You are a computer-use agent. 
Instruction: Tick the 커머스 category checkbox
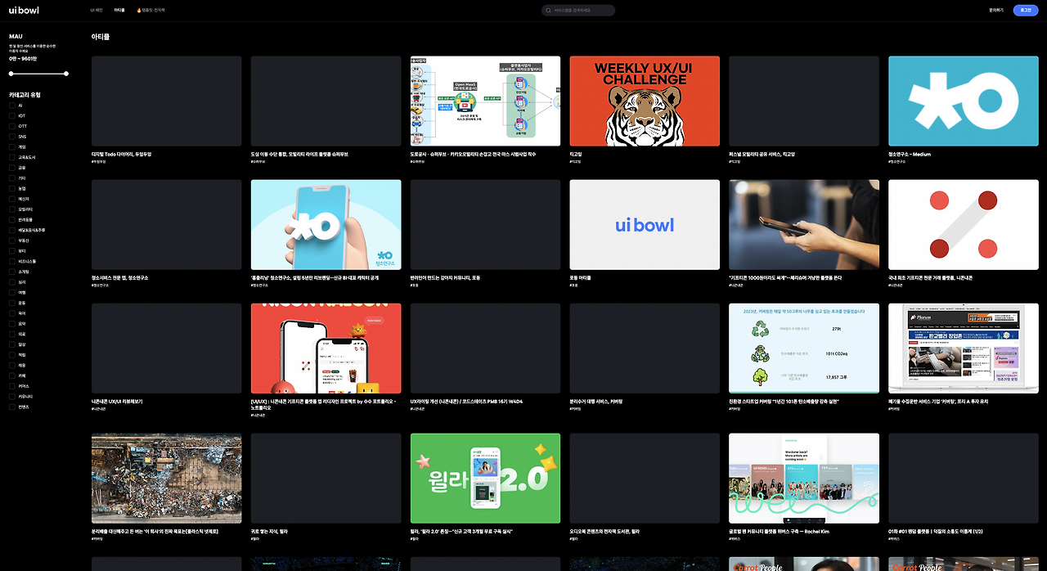click(x=11, y=386)
